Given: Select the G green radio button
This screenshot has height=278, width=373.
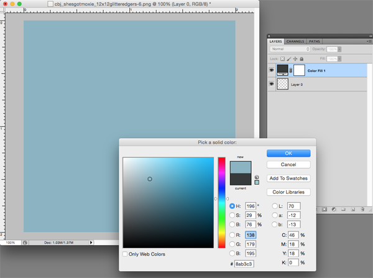Looking at the screenshot, I should pyautogui.click(x=232, y=244).
